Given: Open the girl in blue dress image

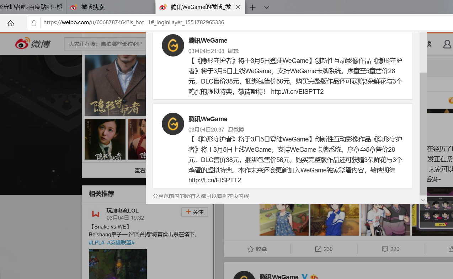Looking at the screenshot, I should click(284, 220).
